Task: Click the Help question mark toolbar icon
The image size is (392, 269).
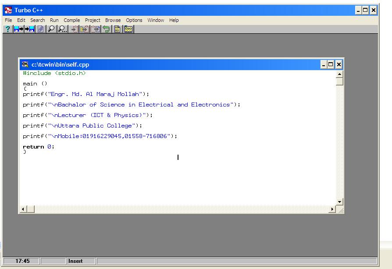Action: pyautogui.click(x=7, y=29)
